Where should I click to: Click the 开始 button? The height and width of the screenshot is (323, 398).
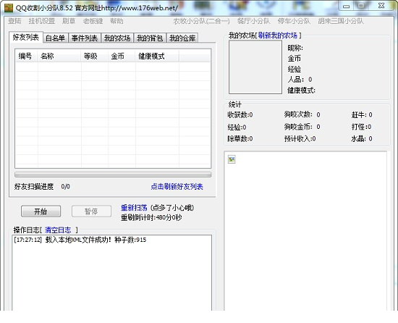[x=41, y=211]
